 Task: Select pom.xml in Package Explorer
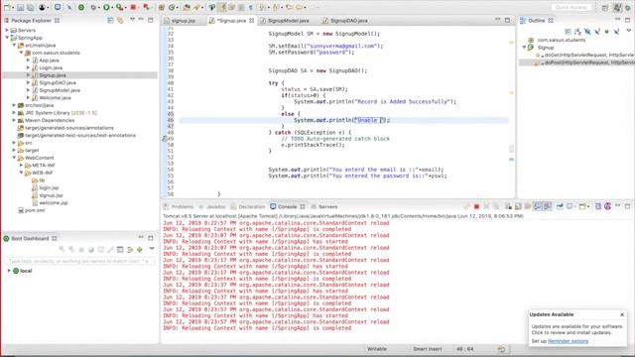coord(35,210)
